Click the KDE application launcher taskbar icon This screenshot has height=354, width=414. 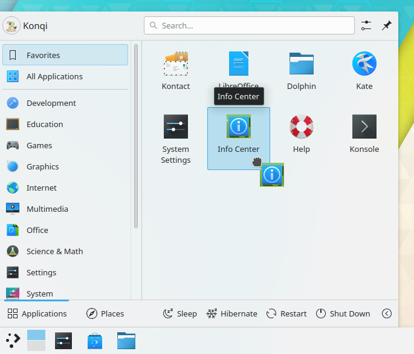(13, 341)
